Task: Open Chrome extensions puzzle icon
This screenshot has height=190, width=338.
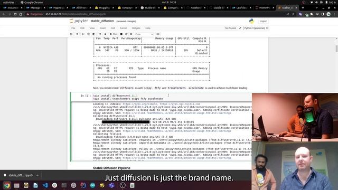Action: pyautogui.click(x=312, y=14)
